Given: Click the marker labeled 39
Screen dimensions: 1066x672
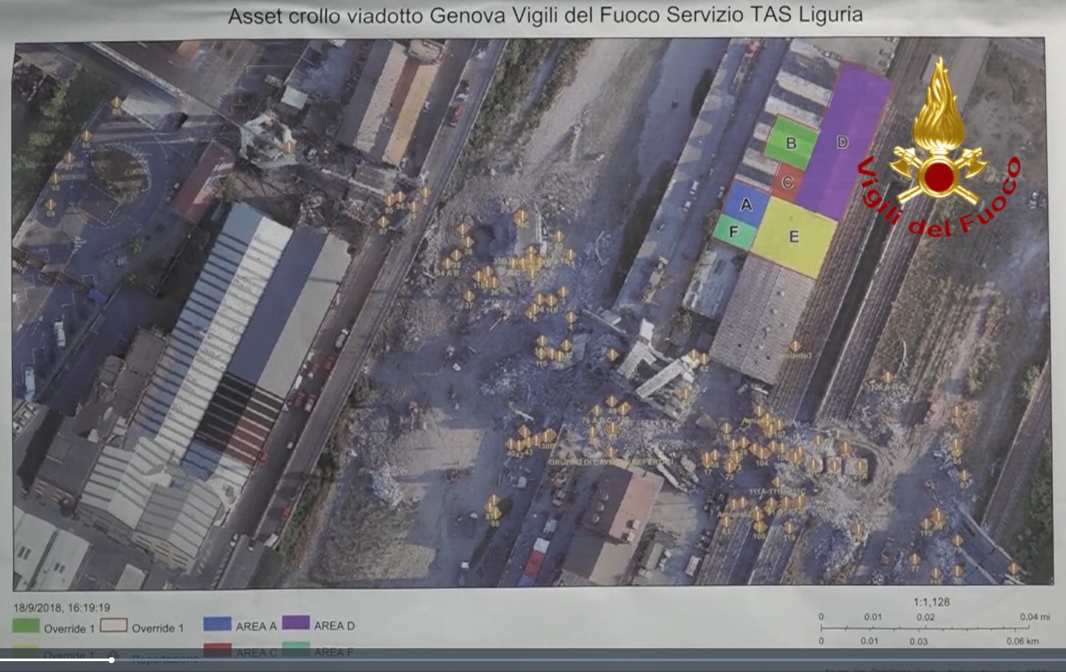Looking at the screenshot, I should point(456,256).
